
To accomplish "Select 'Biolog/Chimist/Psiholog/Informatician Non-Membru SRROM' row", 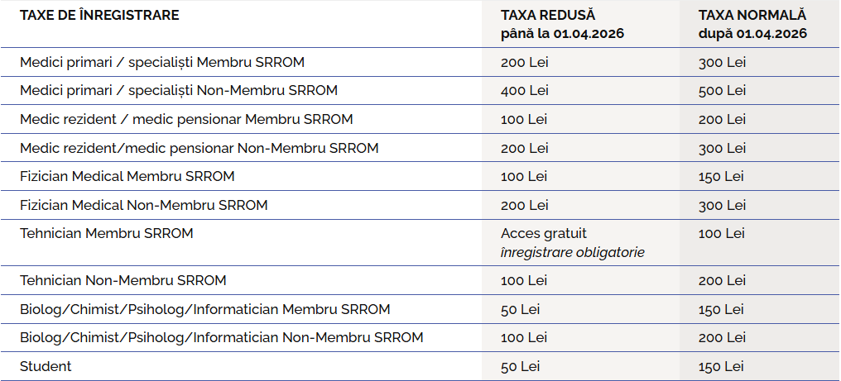I will pyautogui.click(x=221, y=337).
